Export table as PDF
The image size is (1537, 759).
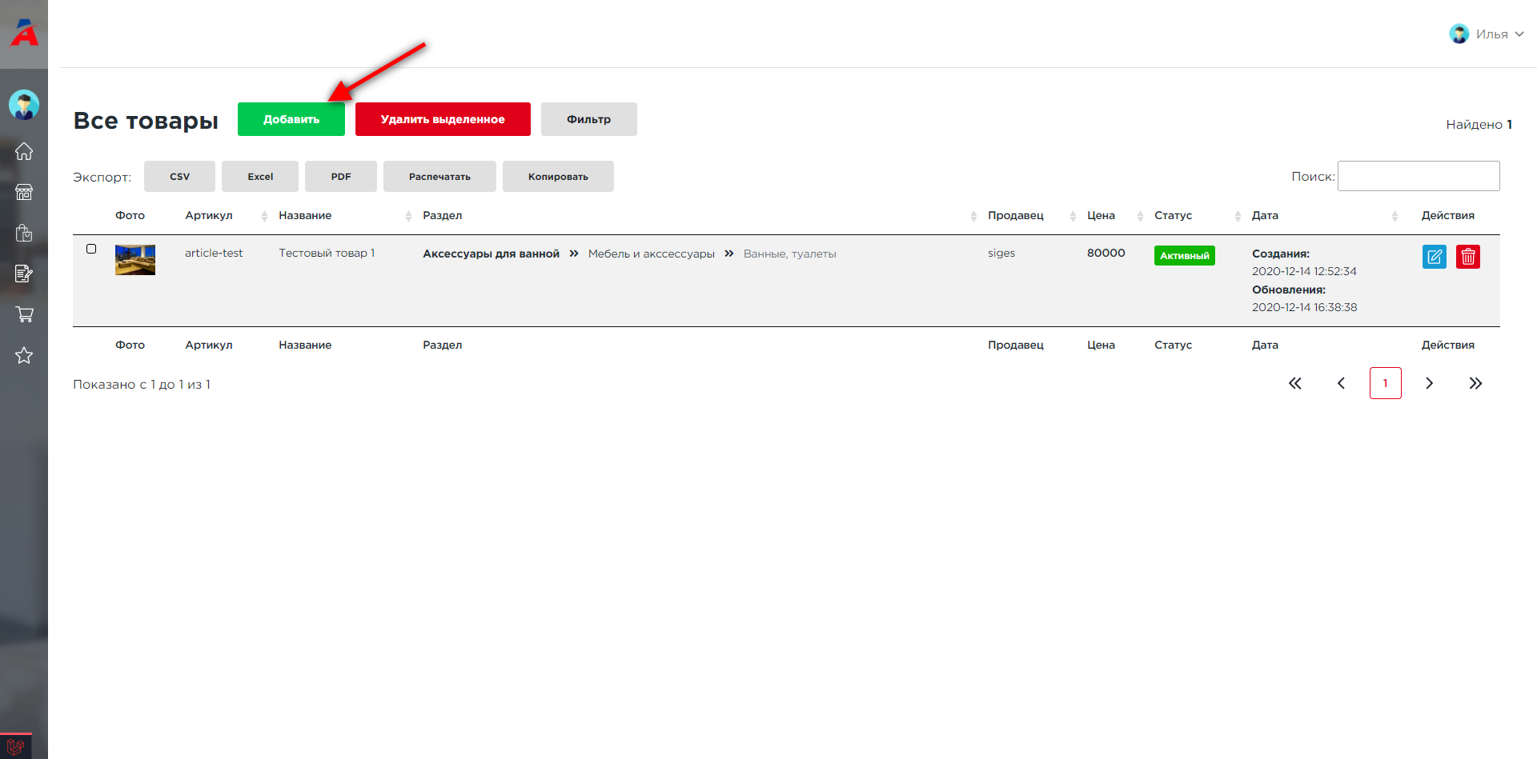341,177
